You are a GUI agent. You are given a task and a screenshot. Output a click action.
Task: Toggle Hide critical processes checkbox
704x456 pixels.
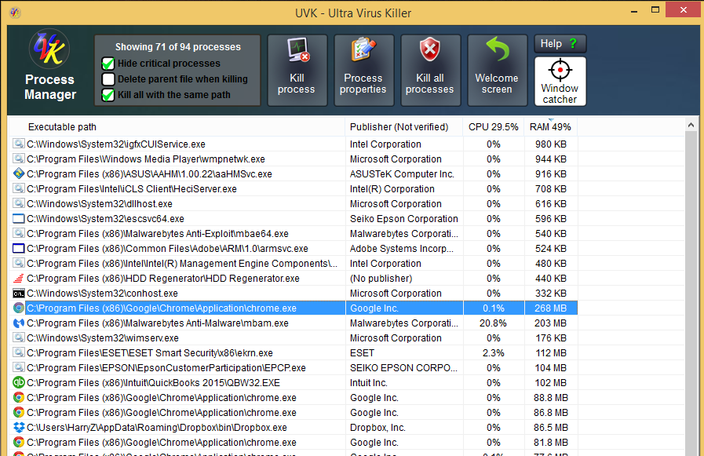pos(108,64)
